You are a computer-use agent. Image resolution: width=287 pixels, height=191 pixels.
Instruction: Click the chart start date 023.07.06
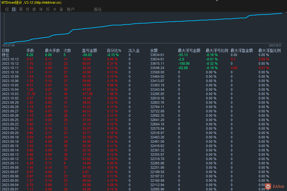(9, 46)
